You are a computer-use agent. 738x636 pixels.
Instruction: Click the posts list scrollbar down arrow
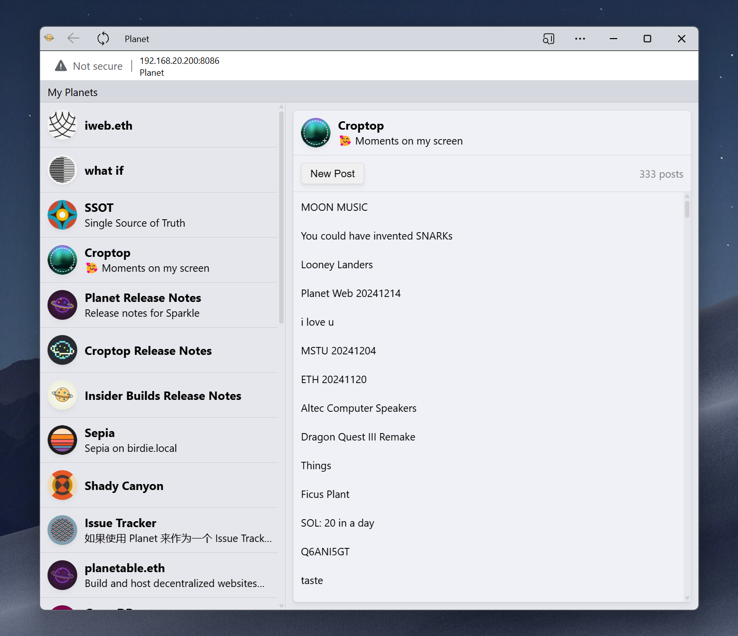click(687, 598)
